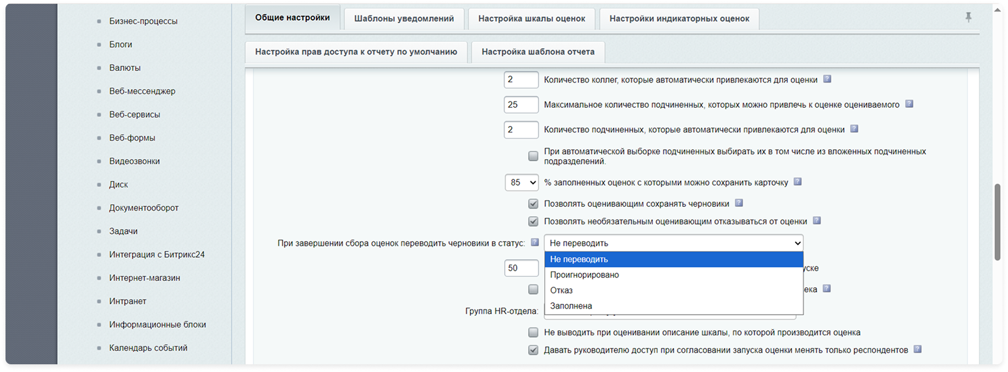Screen dimensions: 1008x372
Task: Open Интернет-магазин in sidebar
Action: [144, 278]
